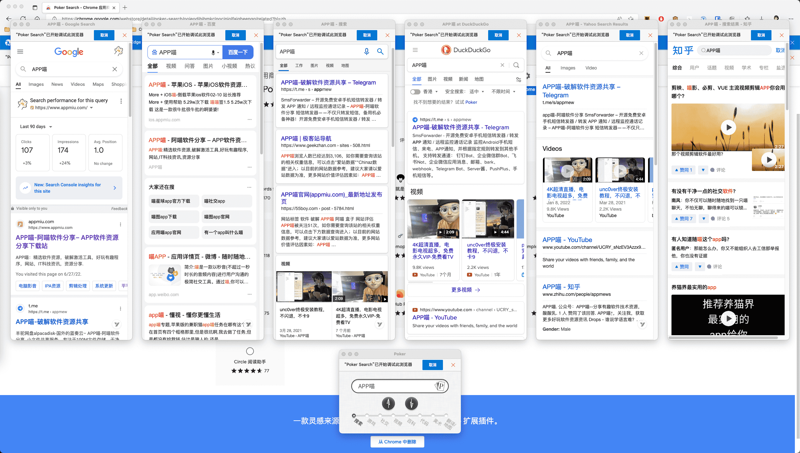Viewport: 800px width, 453px height.
Task: Click the 喵社交app suggestion chip in Baidu
Action: click(x=227, y=201)
